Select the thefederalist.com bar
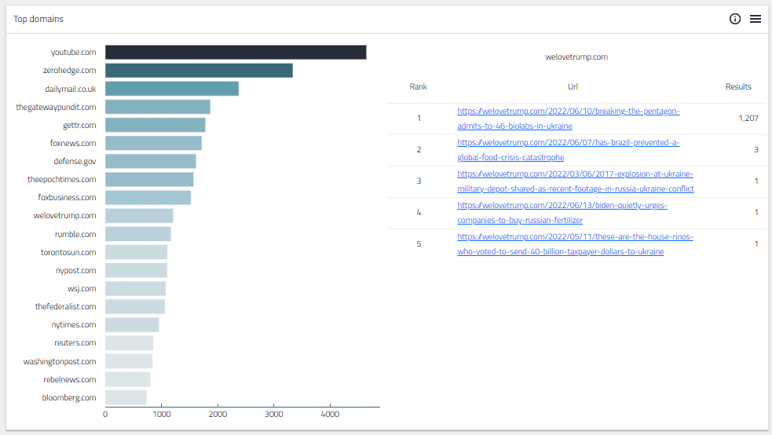772x435 pixels. click(x=135, y=306)
